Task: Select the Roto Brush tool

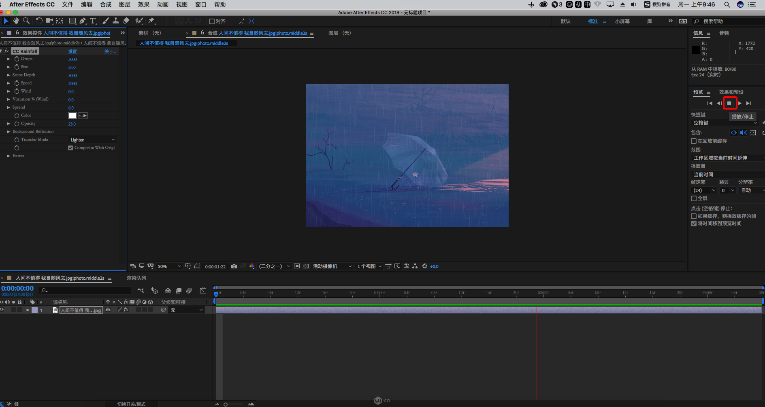Action: coord(139,21)
